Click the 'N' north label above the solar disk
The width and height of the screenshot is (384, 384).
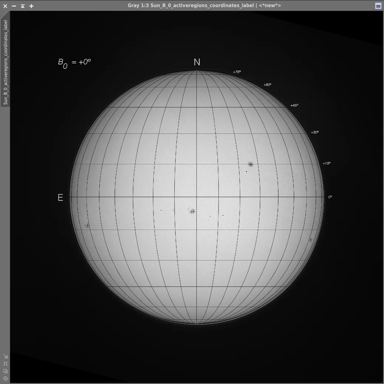pyautogui.click(x=197, y=62)
